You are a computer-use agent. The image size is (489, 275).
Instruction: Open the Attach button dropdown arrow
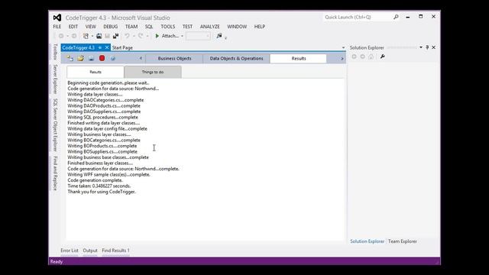pyautogui.click(x=182, y=36)
